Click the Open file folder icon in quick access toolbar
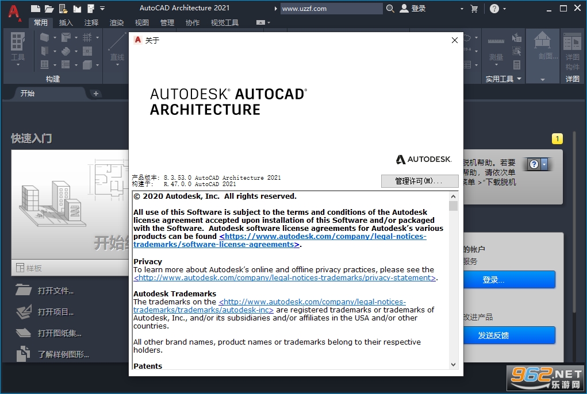The width and height of the screenshot is (587, 394). point(49,8)
